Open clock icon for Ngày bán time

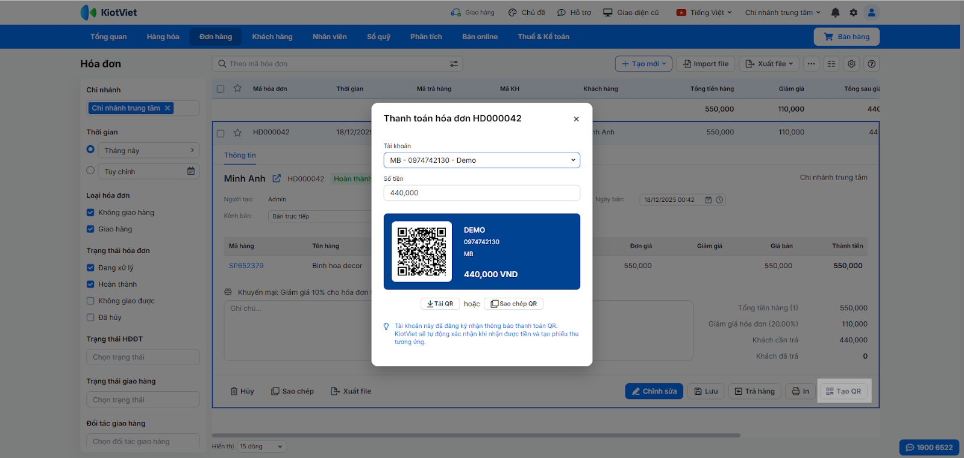(x=719, y=200)
